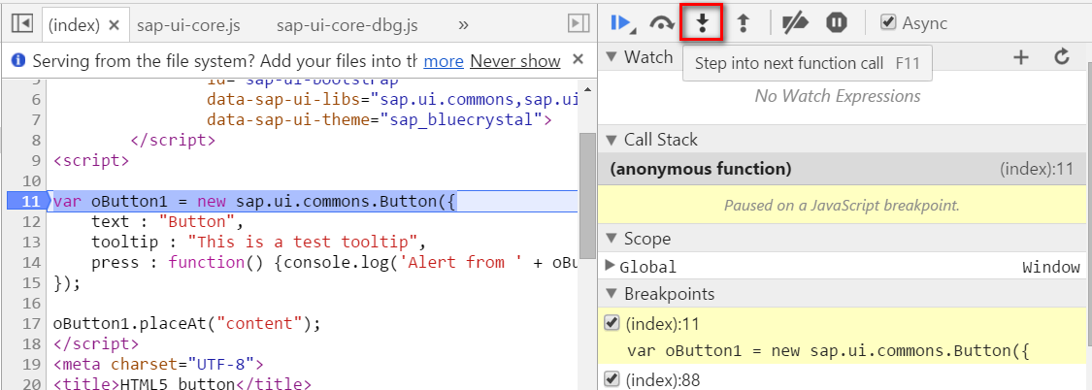Collapse the Call Stack section

(612, 140)
